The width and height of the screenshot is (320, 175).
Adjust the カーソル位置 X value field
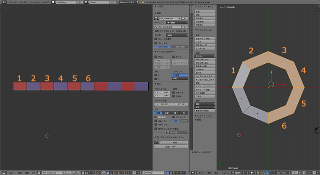[x=163, y=104]
